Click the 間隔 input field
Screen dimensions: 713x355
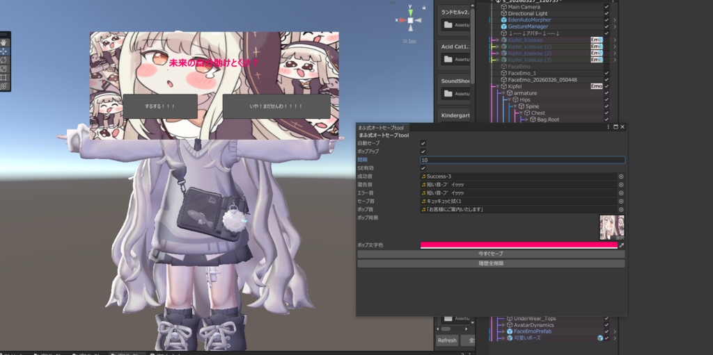coord(522,160)
